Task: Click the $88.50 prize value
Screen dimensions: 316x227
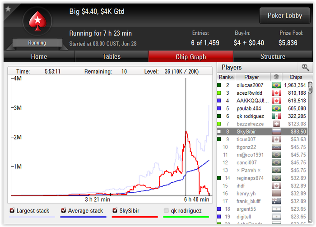Action: pyautogui.click(x=298, y=132)
